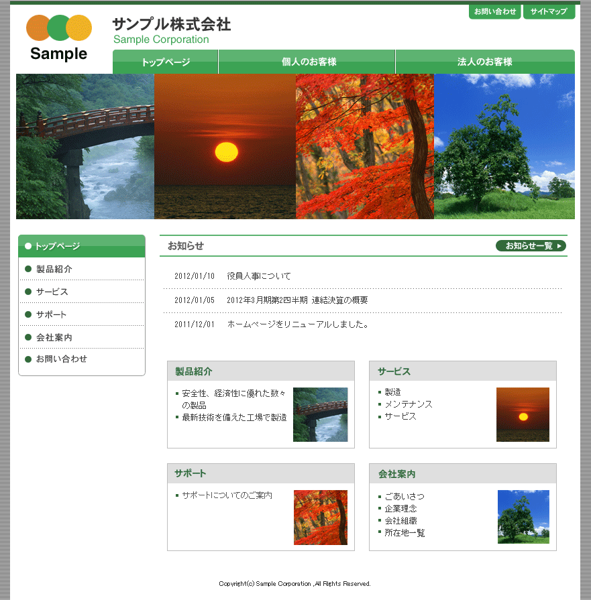Select the トップページ navigation tab
591x600 pixels.
(166, 62)
